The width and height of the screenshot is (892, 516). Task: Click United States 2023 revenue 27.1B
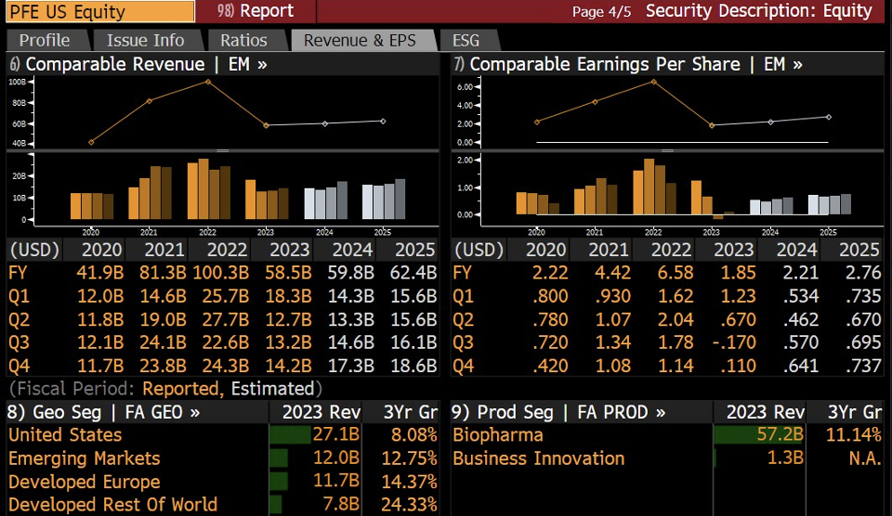point(336,434)
